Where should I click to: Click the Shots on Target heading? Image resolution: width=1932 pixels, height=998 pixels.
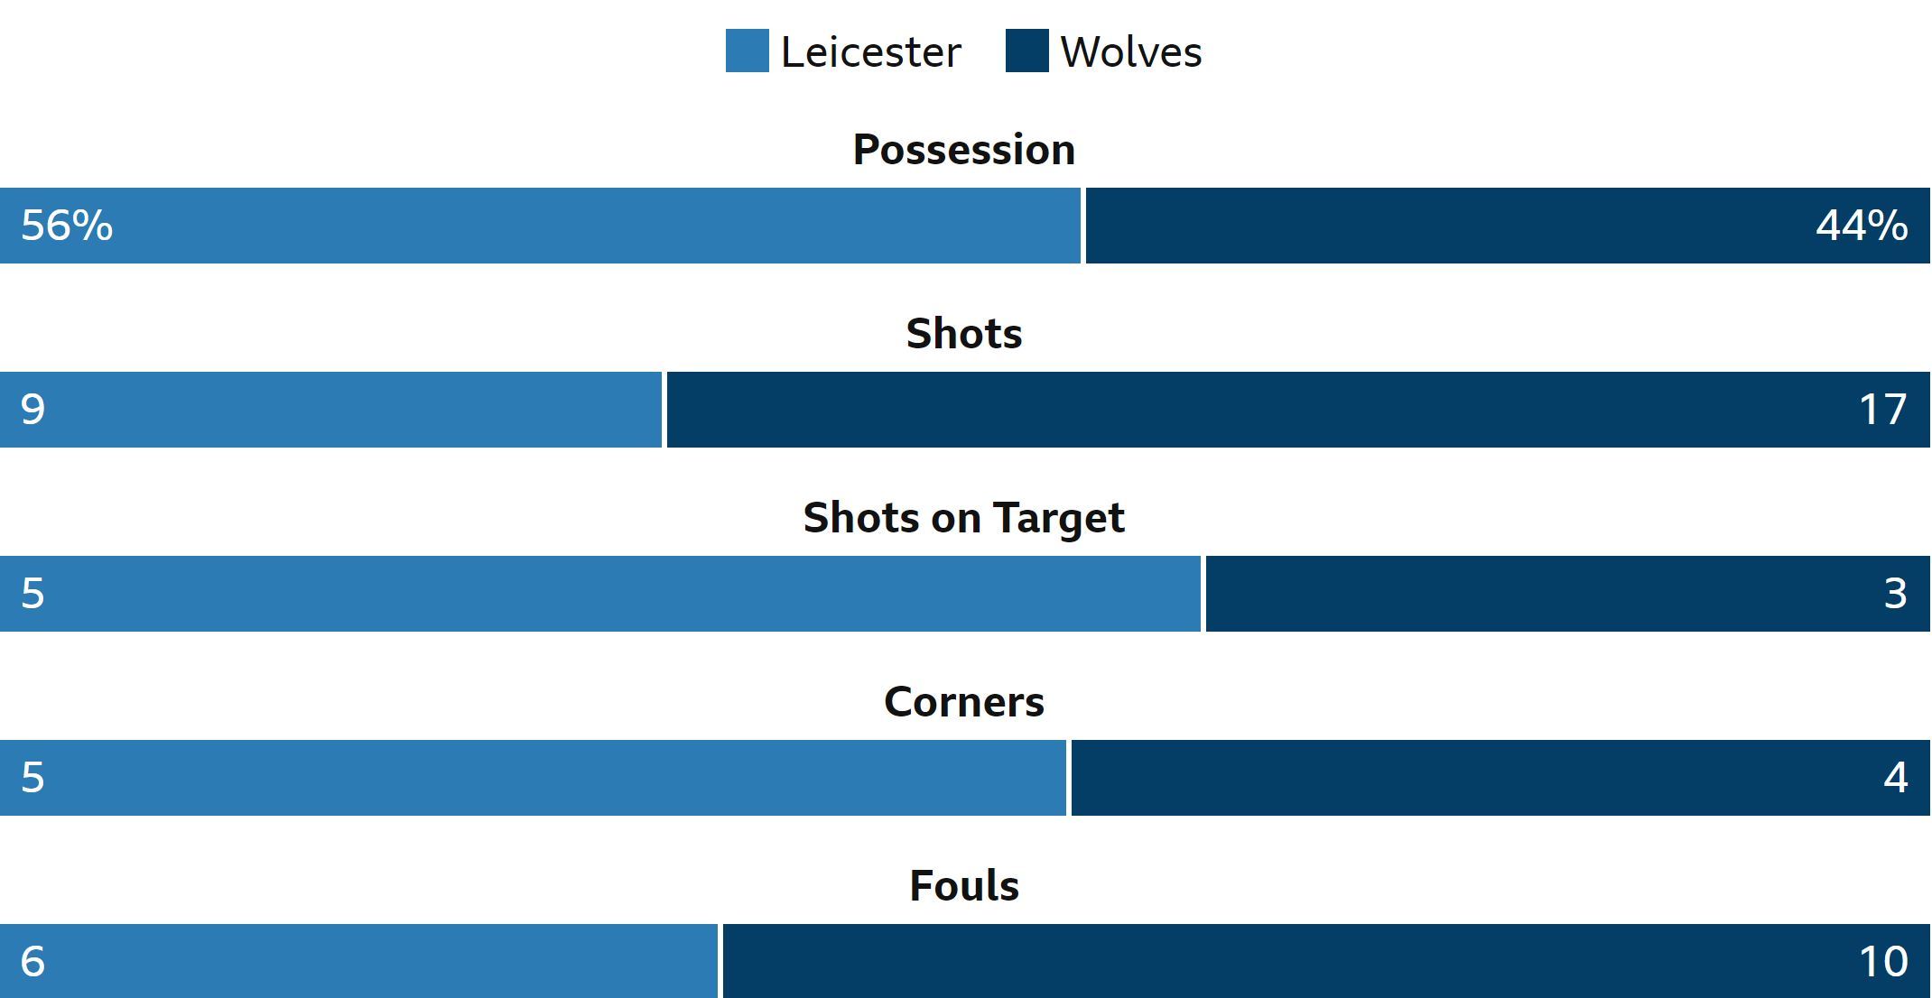pos(964,518)
